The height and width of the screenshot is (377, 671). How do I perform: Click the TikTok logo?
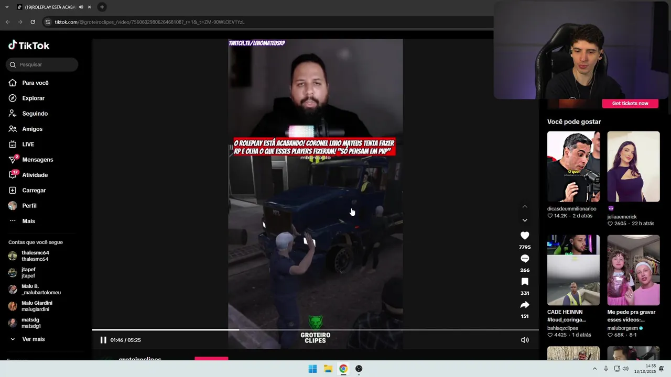(29, 46)
